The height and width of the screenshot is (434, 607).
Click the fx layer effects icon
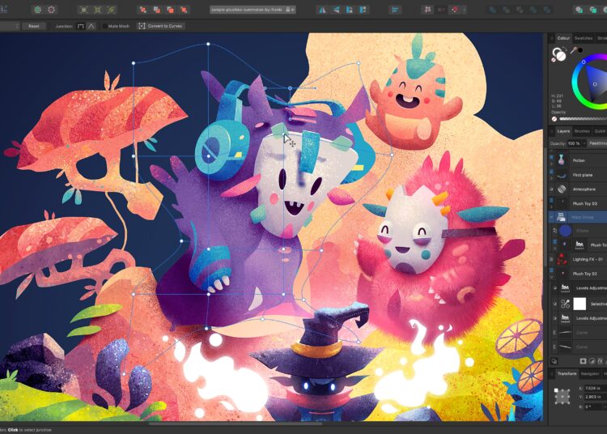tap(600, 361)
